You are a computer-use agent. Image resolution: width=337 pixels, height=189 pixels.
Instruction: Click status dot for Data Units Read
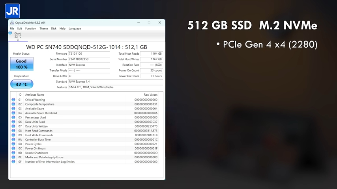(x=13, y=122)
